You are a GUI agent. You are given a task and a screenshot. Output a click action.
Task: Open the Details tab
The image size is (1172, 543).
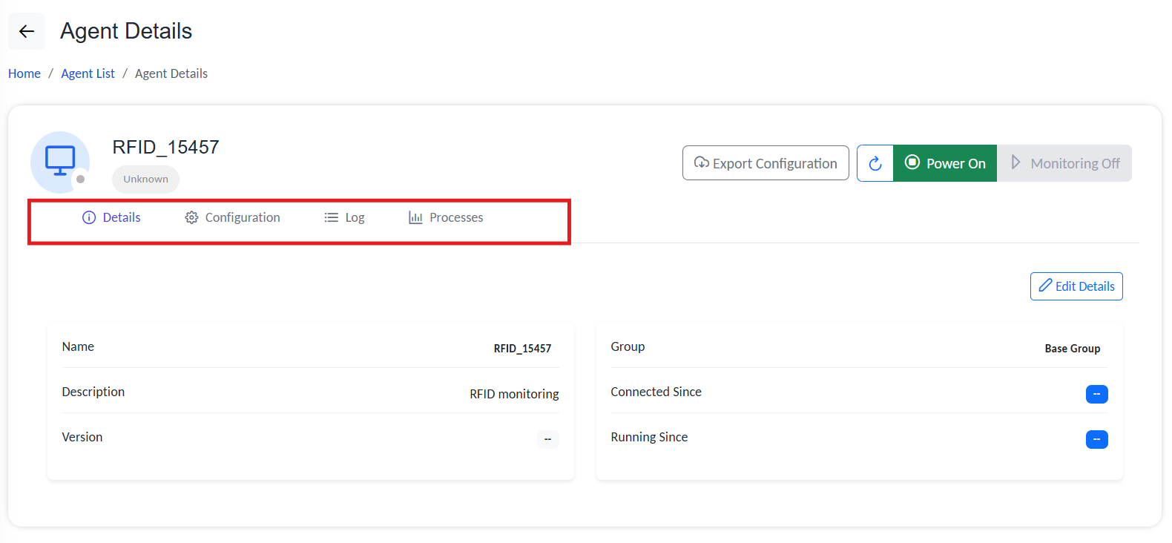(122, 217)
